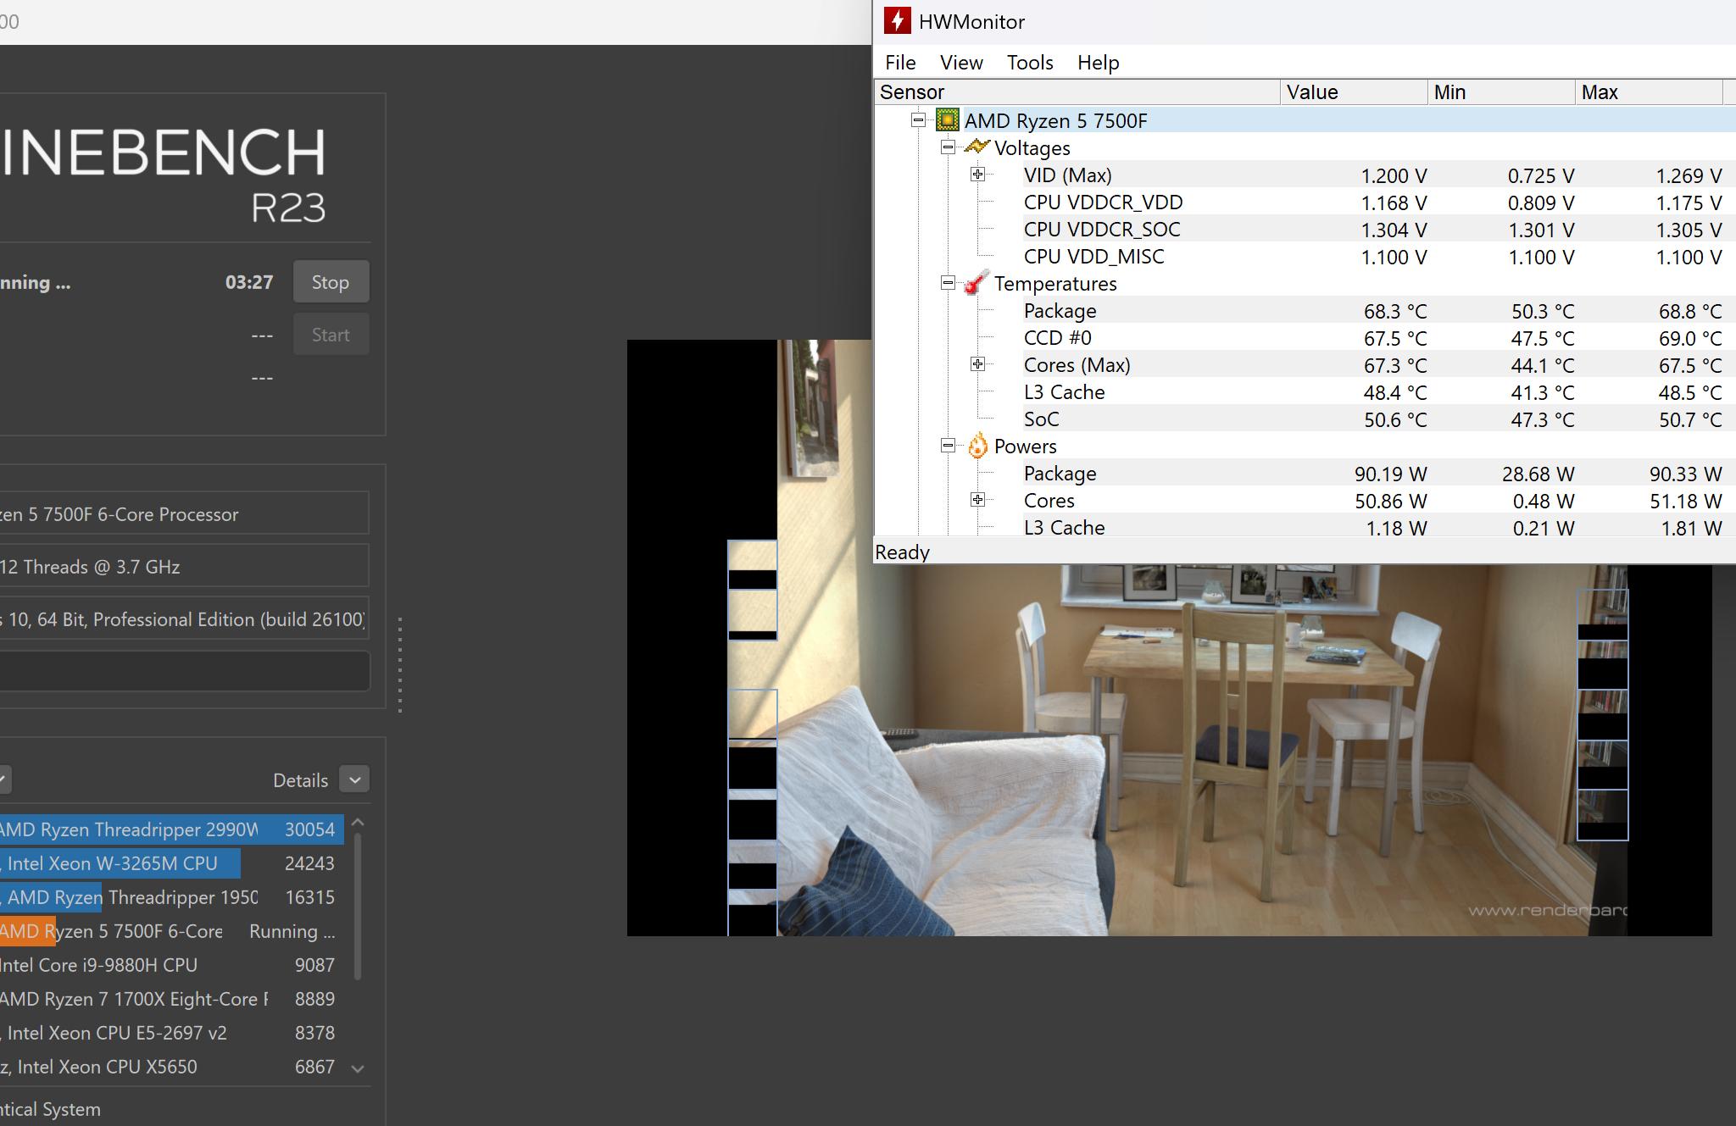Expand the Cores power row
Viewport: 1736px width, 1126px height.
[977, 500]
